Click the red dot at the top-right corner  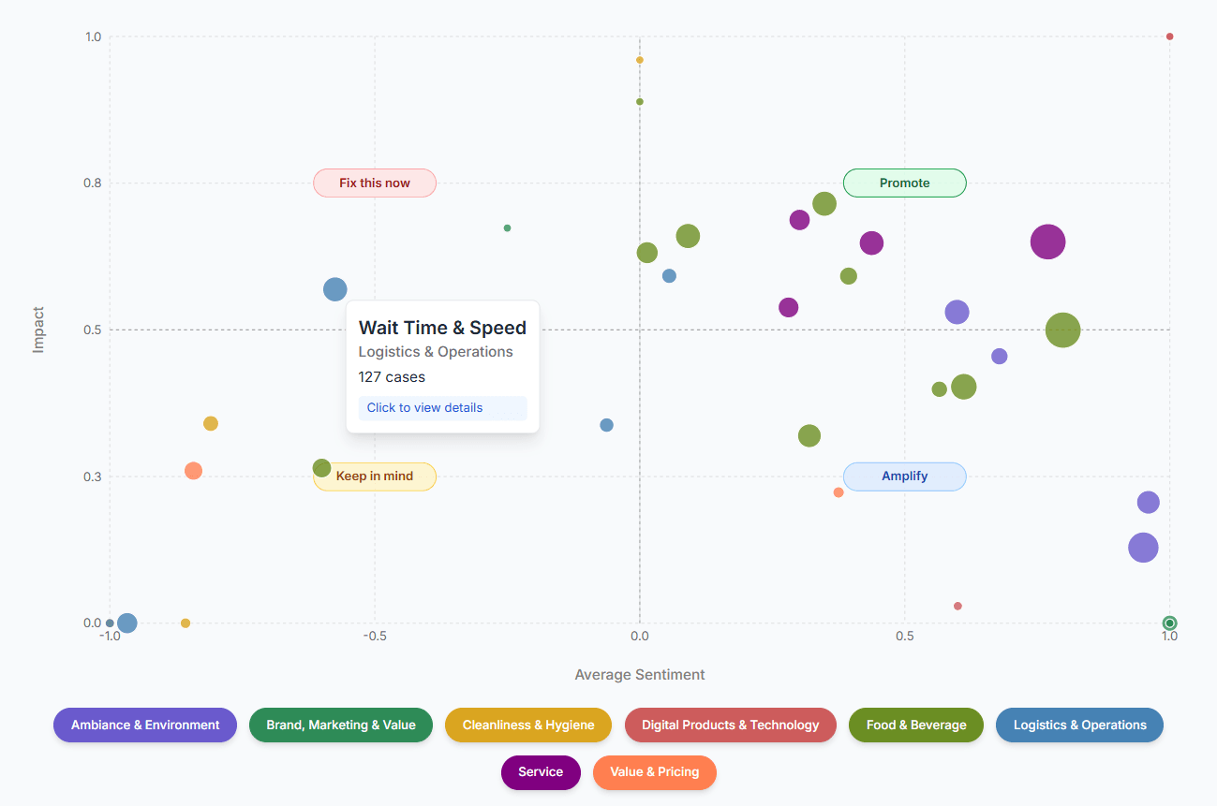point(1169,37)
